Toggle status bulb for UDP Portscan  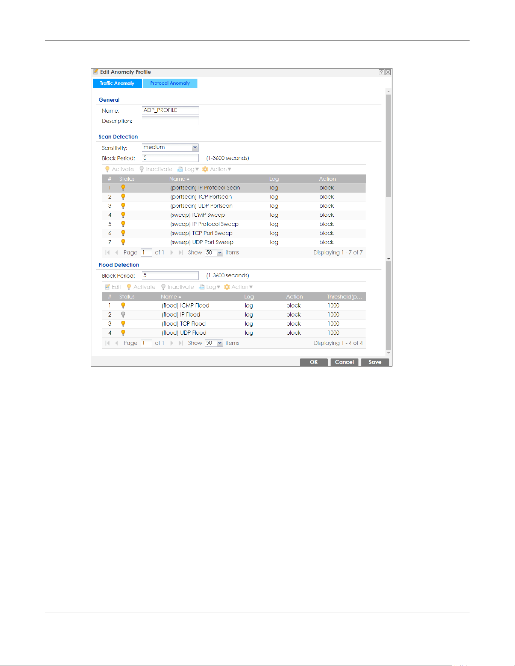tap(123, 206)
